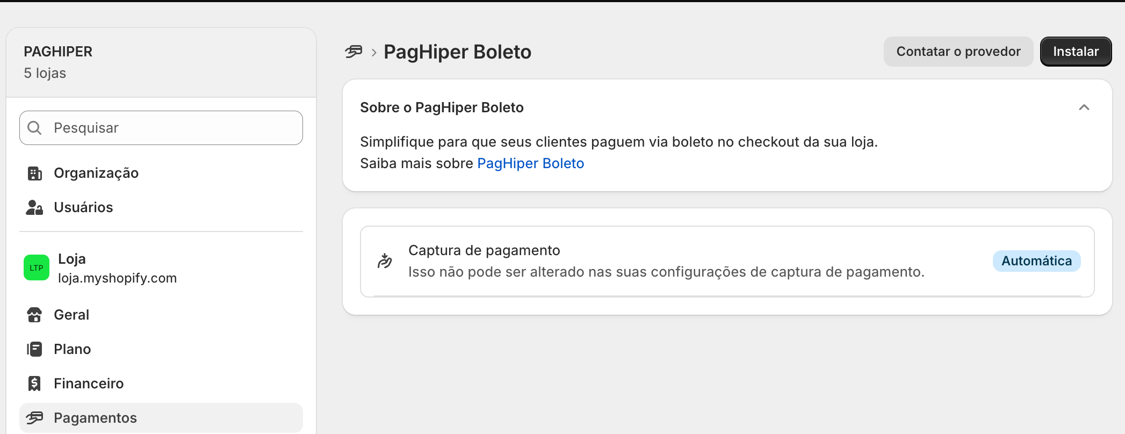Click the Usuários people icon
This screenshot has height=434, width=1125.
34,207
